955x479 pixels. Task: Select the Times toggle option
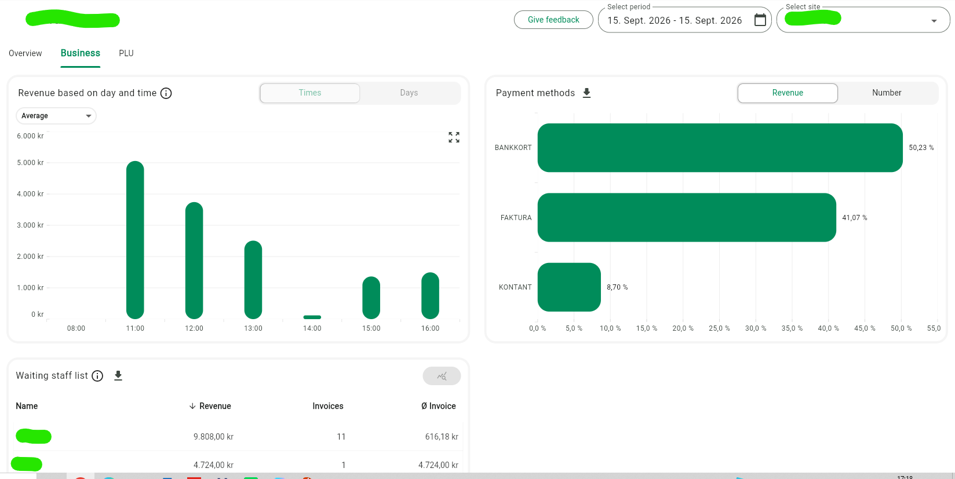click(x=310, y=93)
